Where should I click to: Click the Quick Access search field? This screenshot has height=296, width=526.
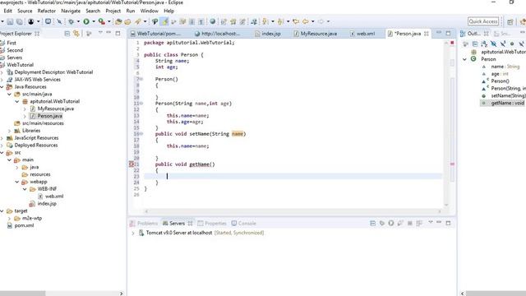tap(483, 21)
